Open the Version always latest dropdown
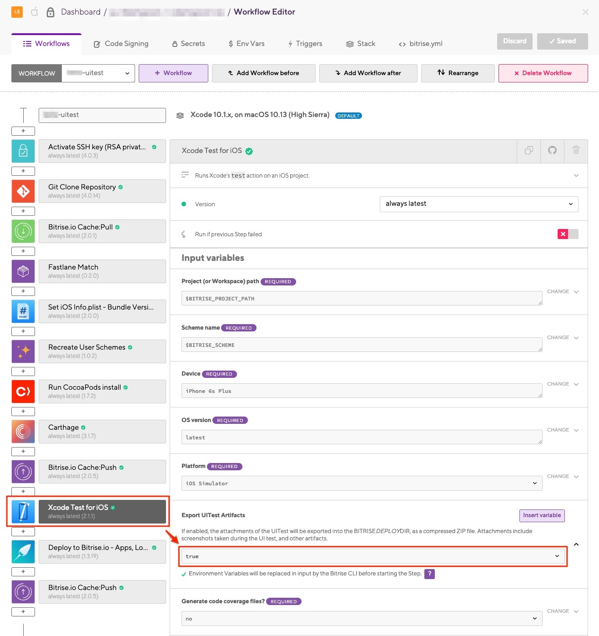 click(479, 204)
